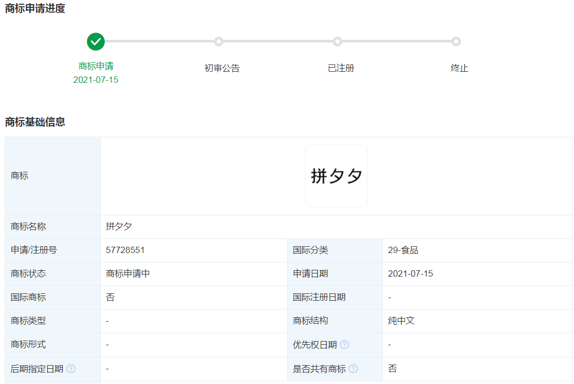Click the 初审公告 progress step circle
Viewport: 574px width, 384px height.
point(218,41)
